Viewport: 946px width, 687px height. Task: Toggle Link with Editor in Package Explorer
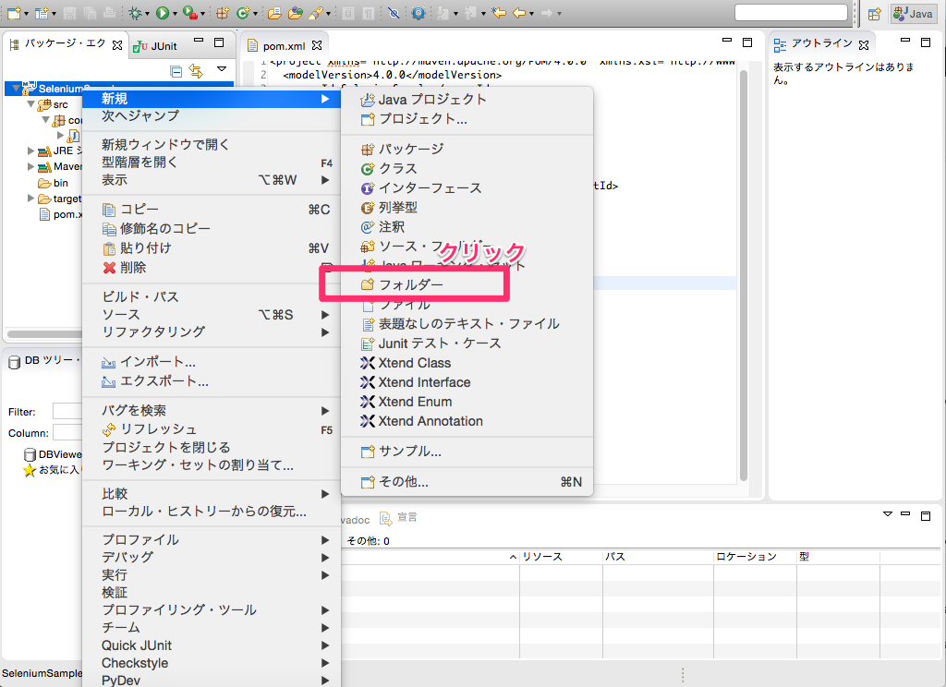pos(196,71)
